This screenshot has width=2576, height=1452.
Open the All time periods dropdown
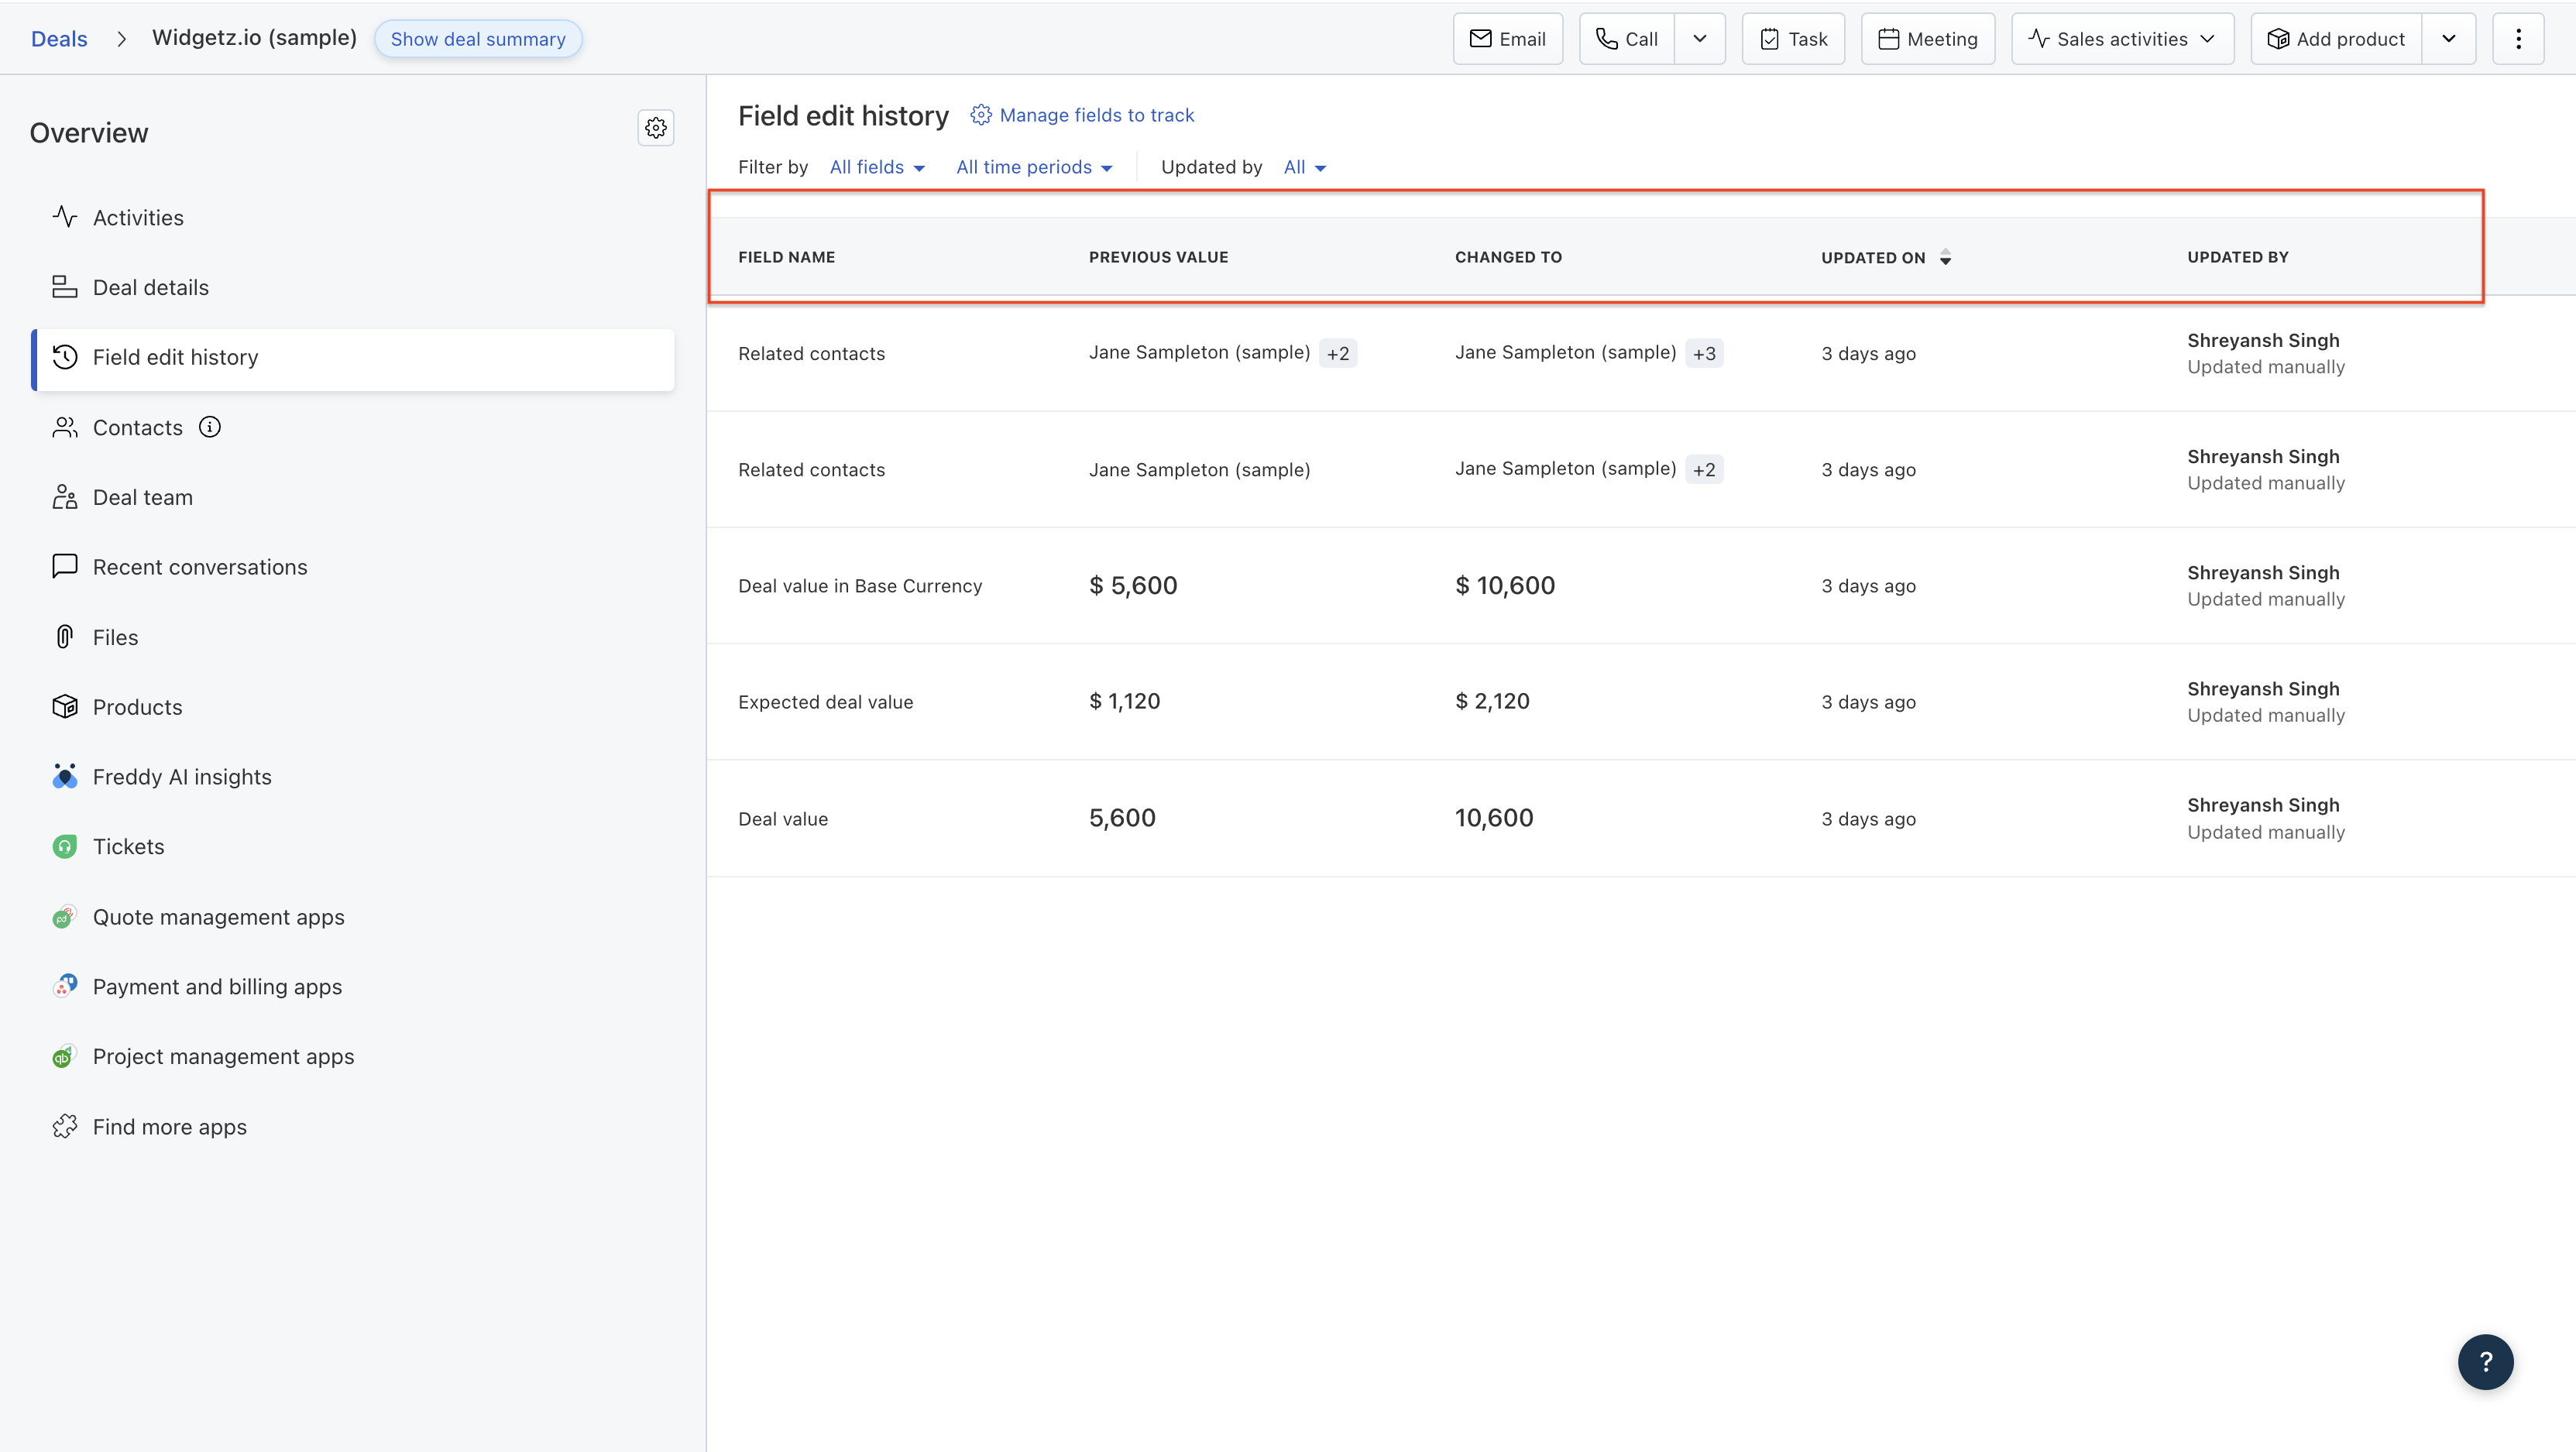(1033, 167)
